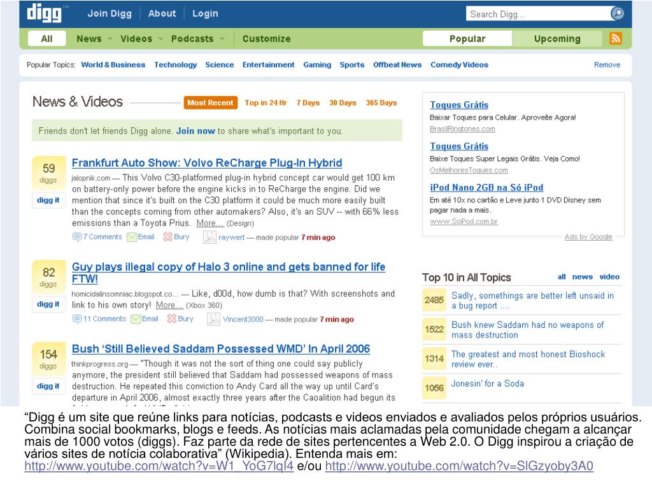Click Join Digg in header
Viewport: 652px width, 489px height.
pos(110,13)
